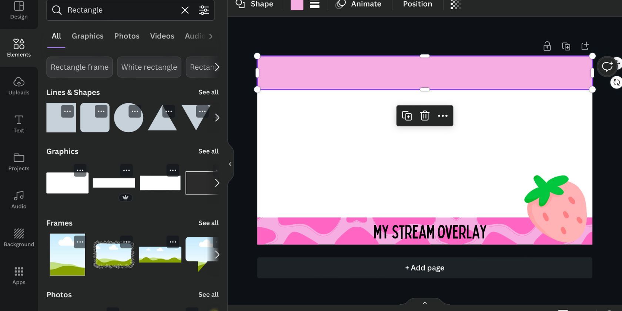This screenshot has width=622, height=311.
Task: Open the Apps panel
Action: [19, 276]
